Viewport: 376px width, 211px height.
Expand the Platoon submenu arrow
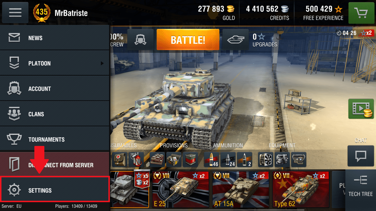click(102, 63)
